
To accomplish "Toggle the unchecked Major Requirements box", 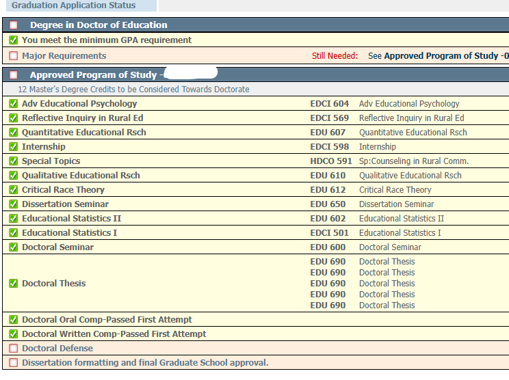I will 13,56.
